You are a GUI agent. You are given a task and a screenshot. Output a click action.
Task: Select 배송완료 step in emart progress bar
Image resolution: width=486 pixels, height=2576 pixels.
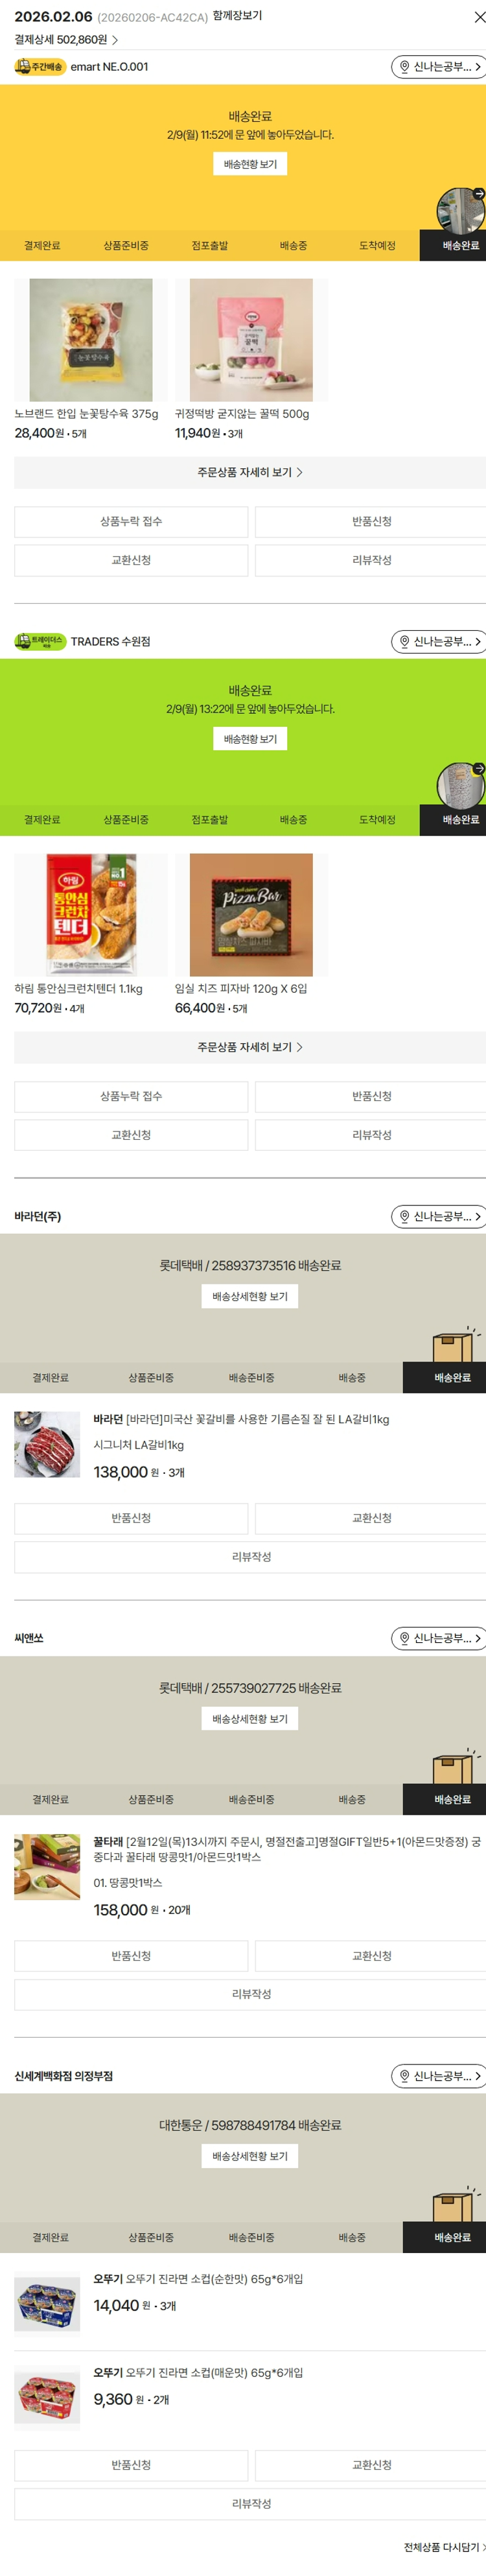[x=461, y=246]
